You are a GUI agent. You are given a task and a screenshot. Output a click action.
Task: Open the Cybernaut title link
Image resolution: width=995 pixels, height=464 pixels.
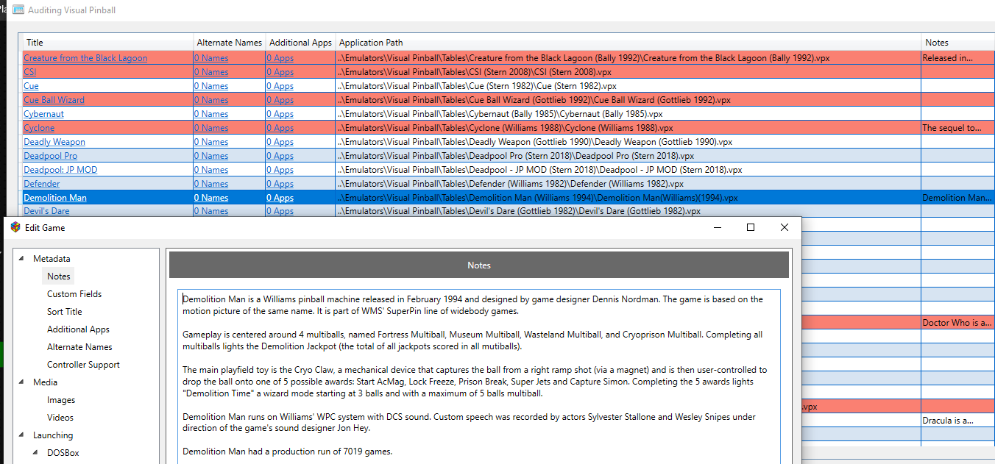coord(43,114)
